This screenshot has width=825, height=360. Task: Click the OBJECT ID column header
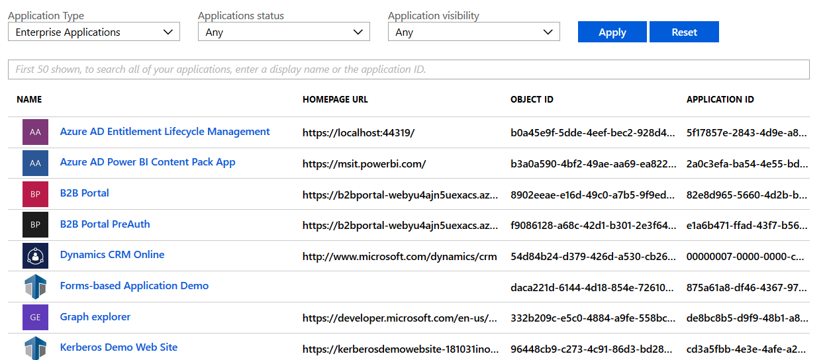532,99
